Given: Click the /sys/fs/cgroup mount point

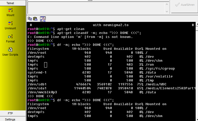Looking at the screenshot, I should tap(160, 69).
